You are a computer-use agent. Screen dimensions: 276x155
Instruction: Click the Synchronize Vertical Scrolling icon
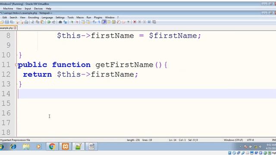(83, 22)
